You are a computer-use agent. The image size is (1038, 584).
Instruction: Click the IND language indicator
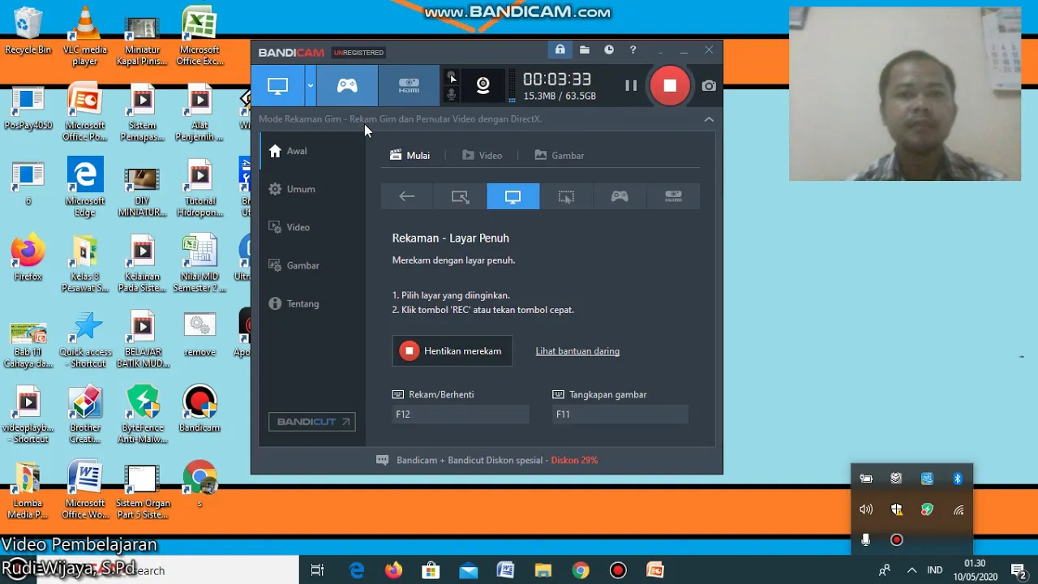[x=934, y=570]
